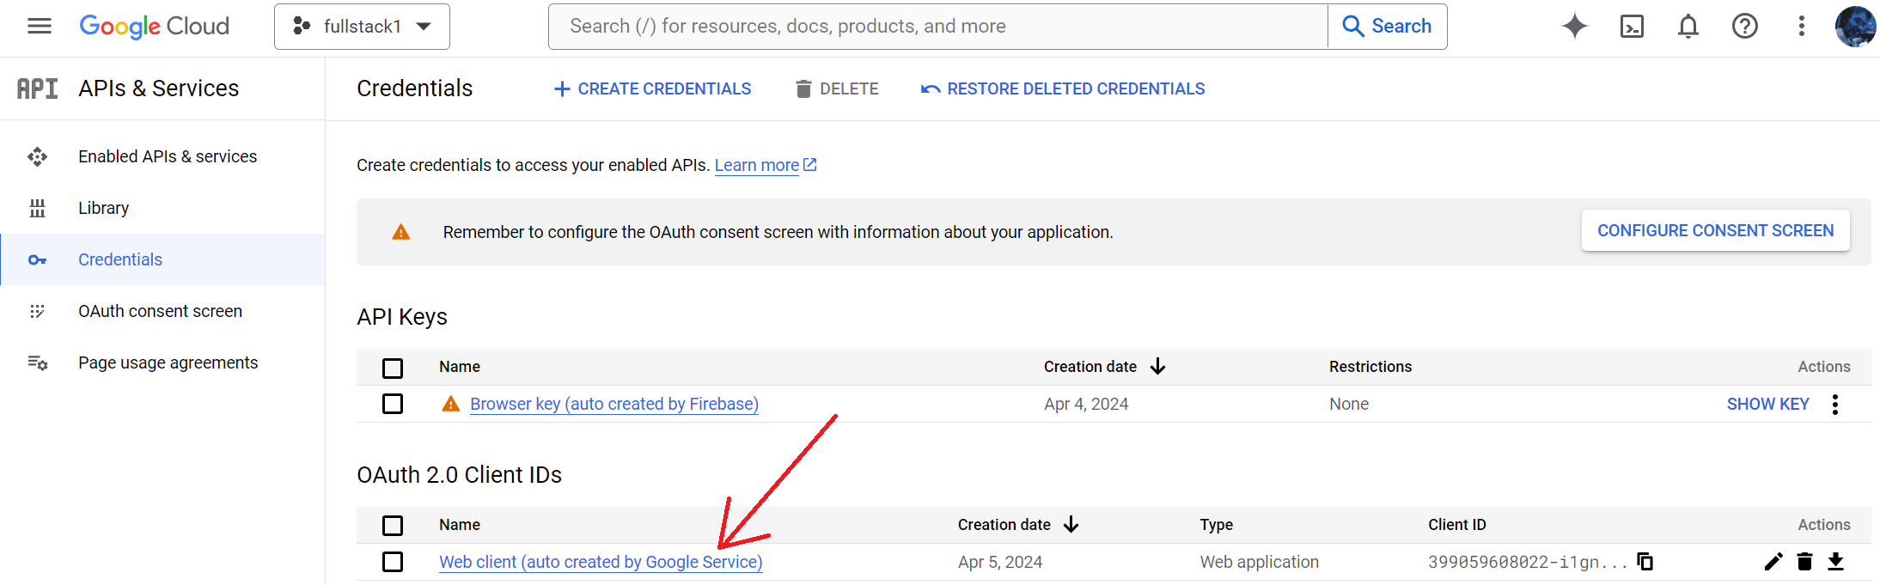This screenshot has height=585, width=1880.
Task: Click the Restrictions column header
Action: [1370, 367]
